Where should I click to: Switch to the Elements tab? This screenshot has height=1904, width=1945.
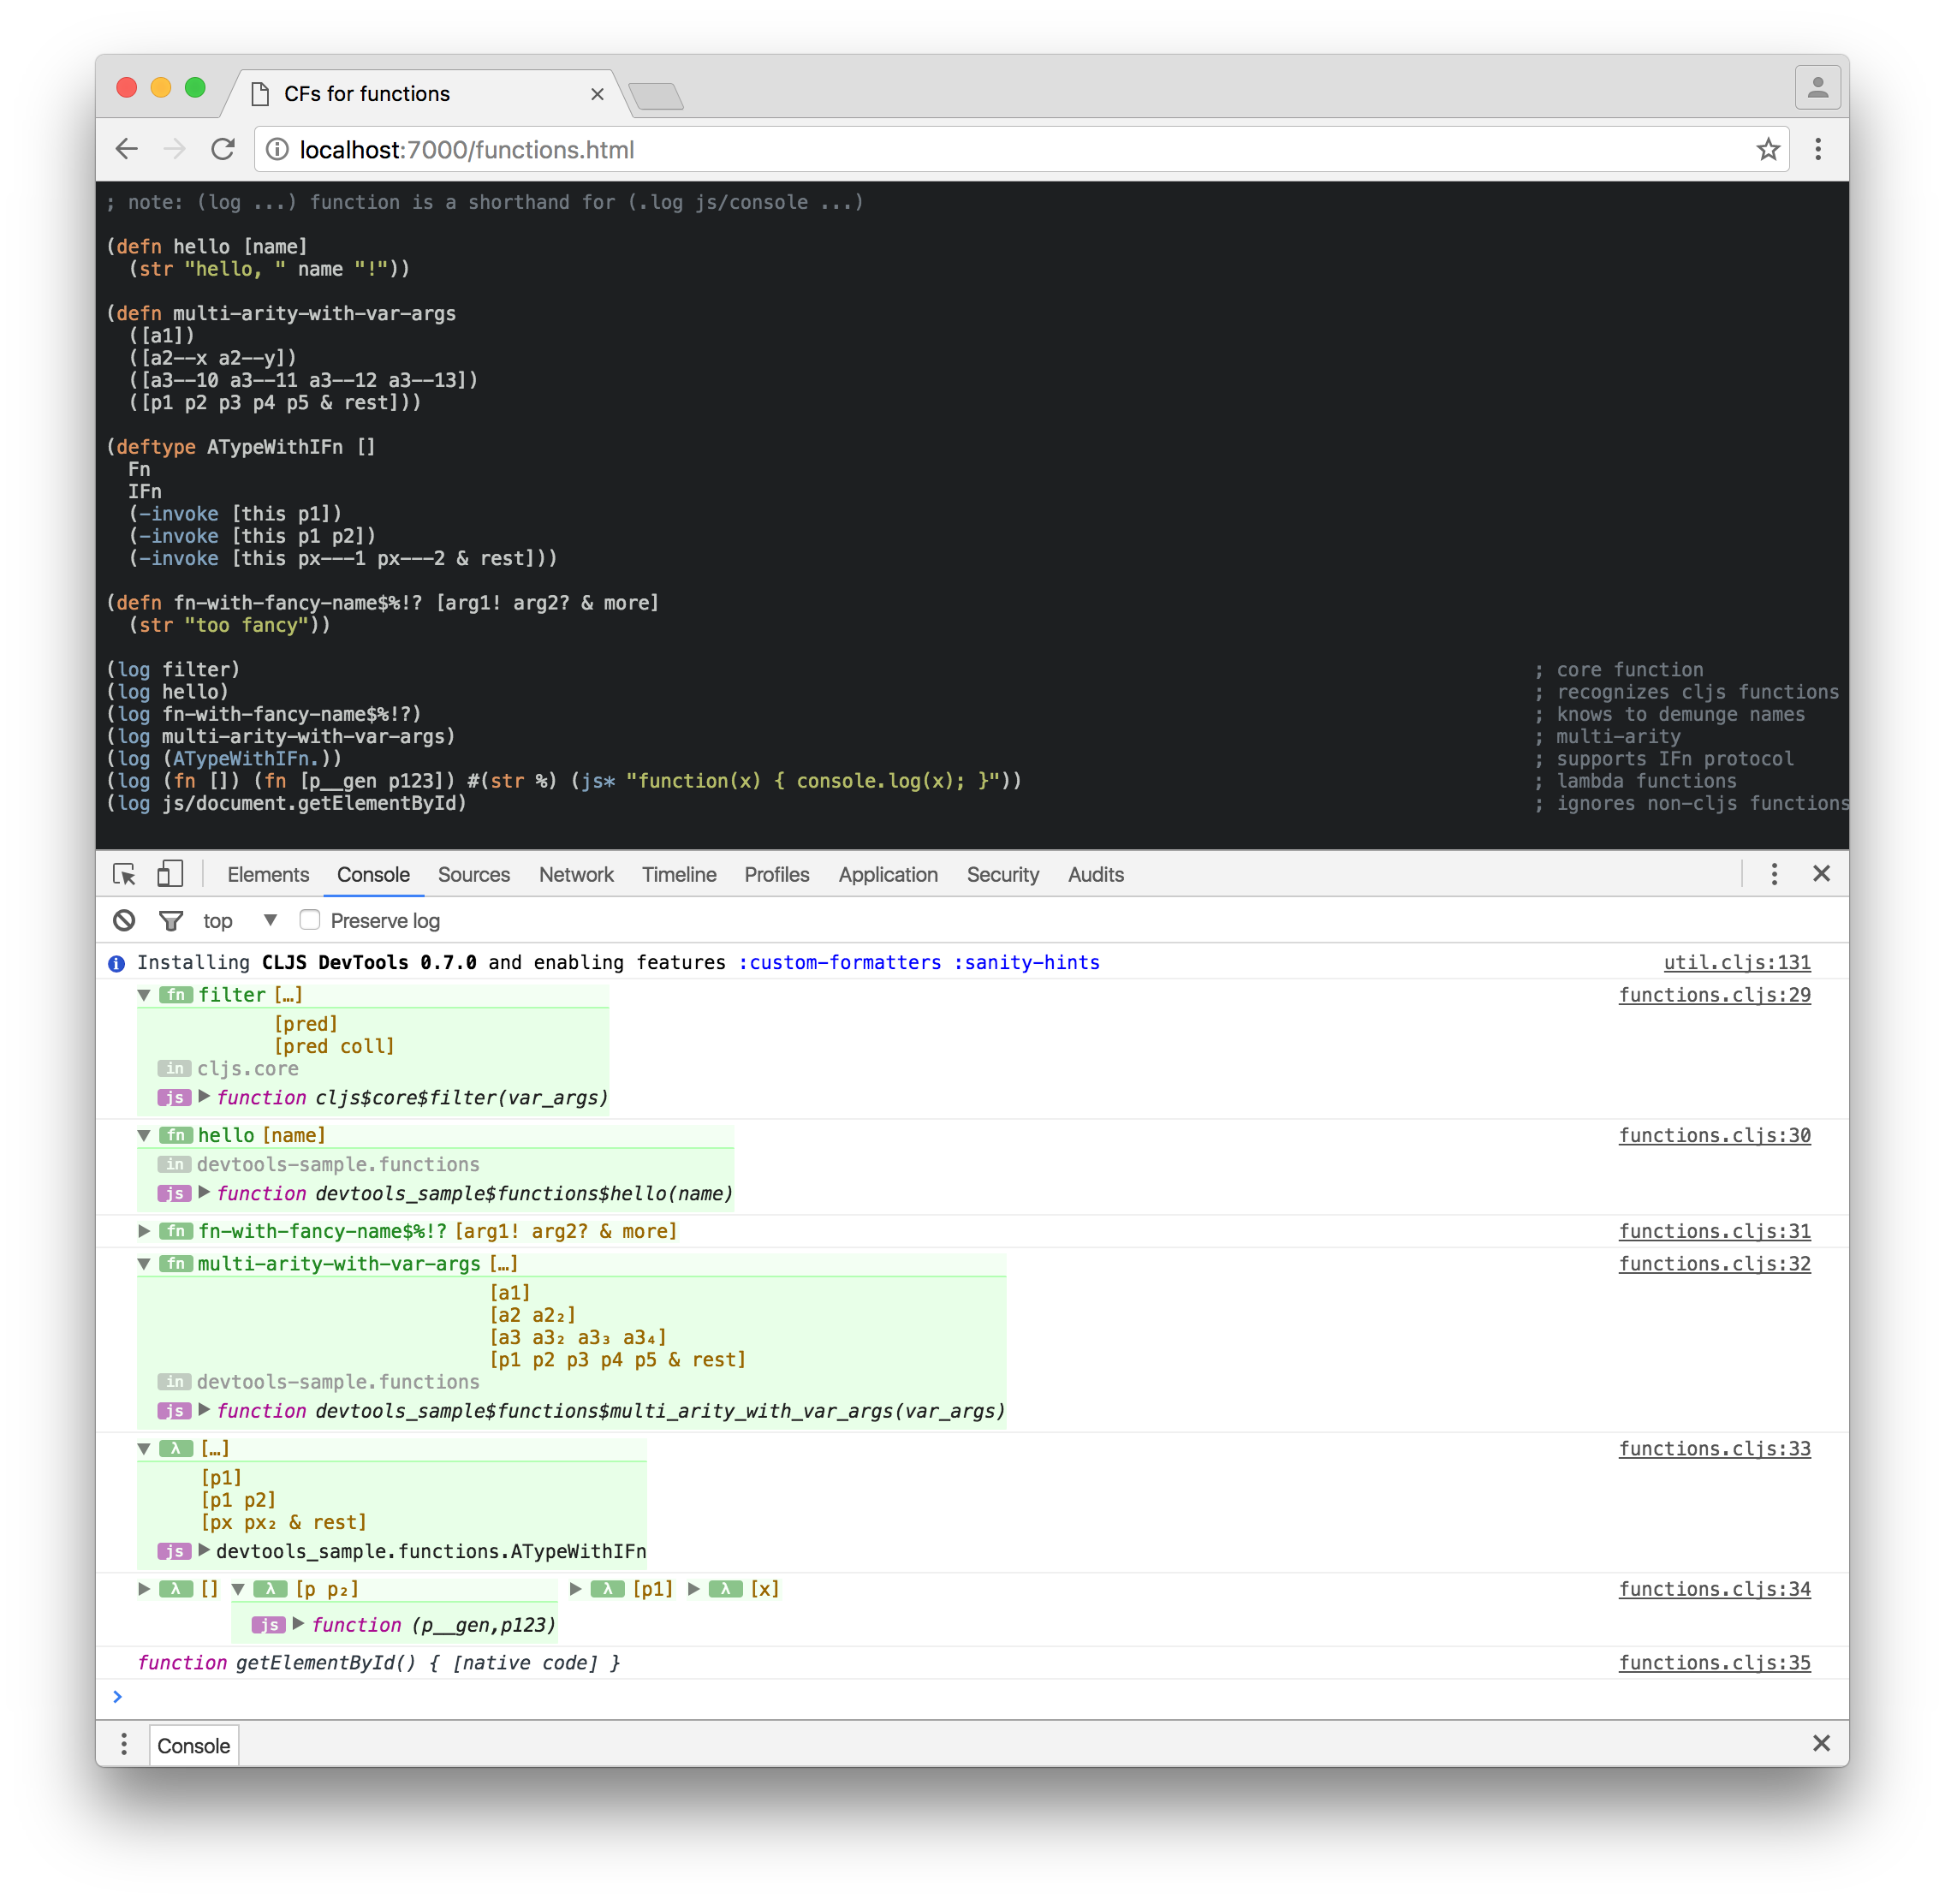pyautogui.click(x=268, y=874)
